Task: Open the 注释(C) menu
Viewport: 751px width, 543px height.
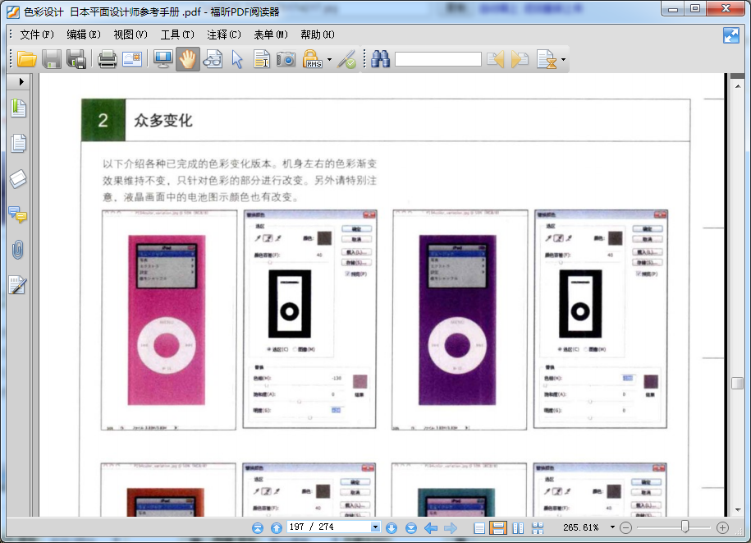Action: click(x=224, y=35)
